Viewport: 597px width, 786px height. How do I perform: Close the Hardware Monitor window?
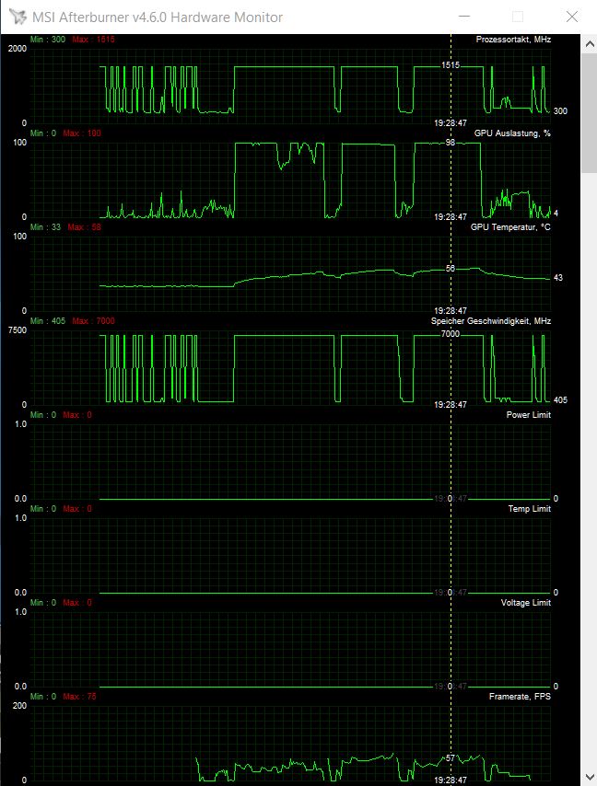coord(572,17)
